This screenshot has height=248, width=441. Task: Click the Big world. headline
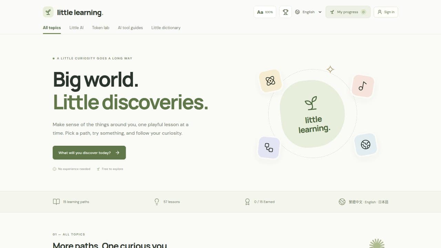click(95, 80)
